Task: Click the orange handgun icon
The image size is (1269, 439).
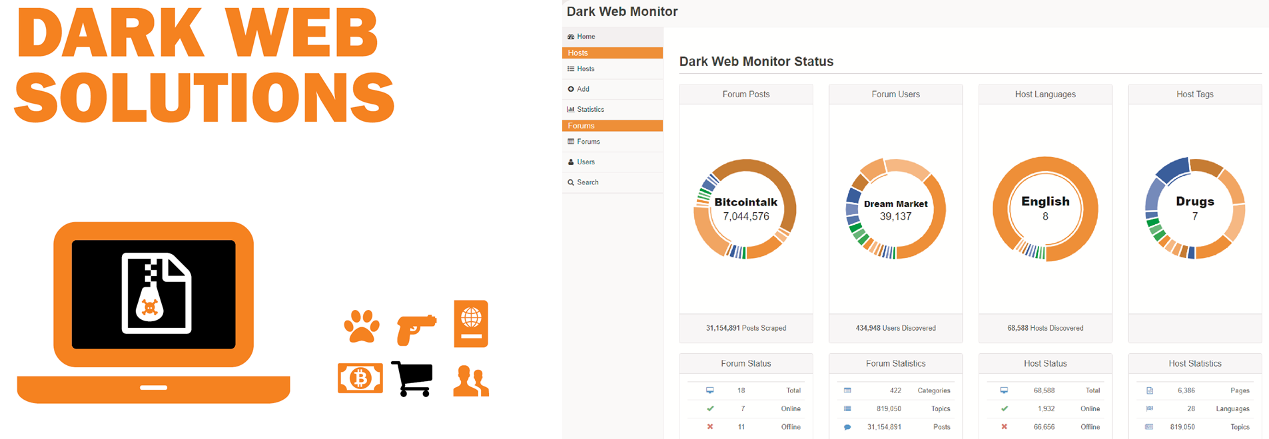Action: click(x=416, y=329)
